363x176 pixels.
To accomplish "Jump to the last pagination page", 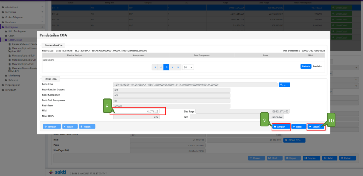I will [178, 67].
